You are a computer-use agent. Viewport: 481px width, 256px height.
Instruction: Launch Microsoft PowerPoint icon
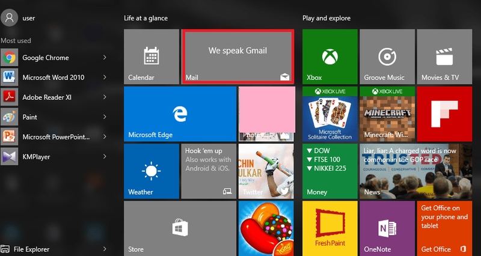click(9, 137)
